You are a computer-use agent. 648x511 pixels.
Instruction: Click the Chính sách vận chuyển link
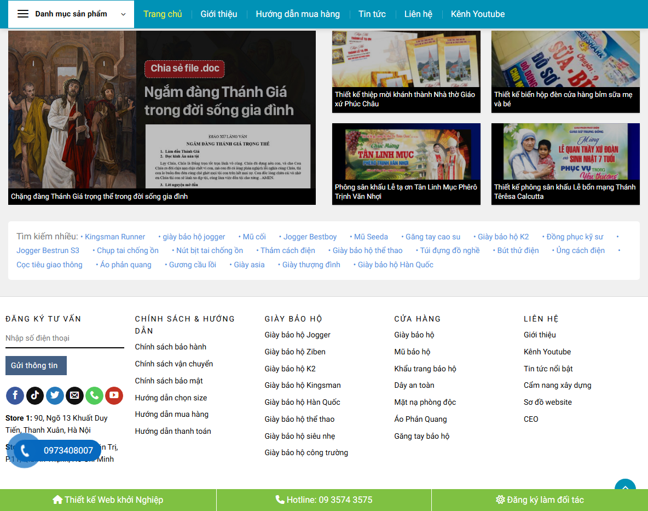tap(174, 363)
